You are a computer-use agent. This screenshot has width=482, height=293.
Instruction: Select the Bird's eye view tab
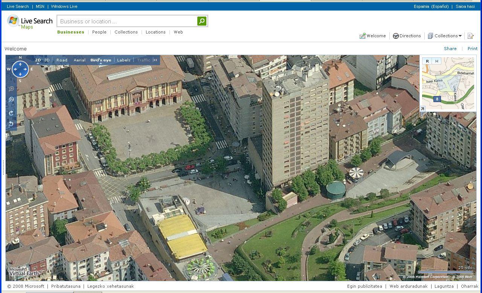(x=101, y=60)
